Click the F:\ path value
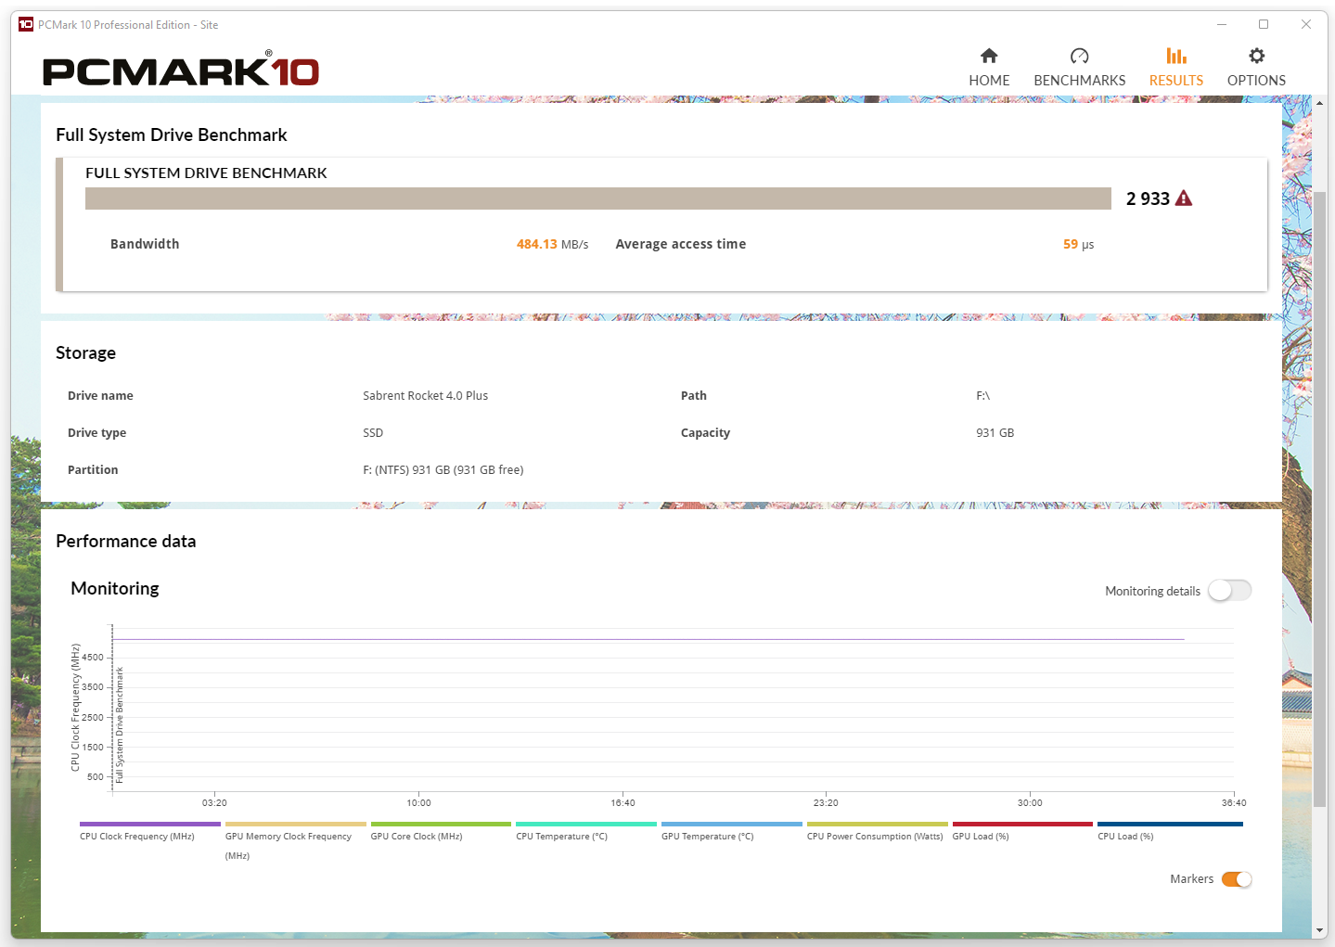 (x=983, y=395)
